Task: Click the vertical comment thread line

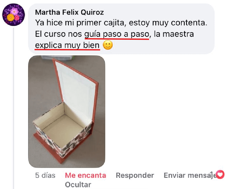Action: [x=14, y=108]
